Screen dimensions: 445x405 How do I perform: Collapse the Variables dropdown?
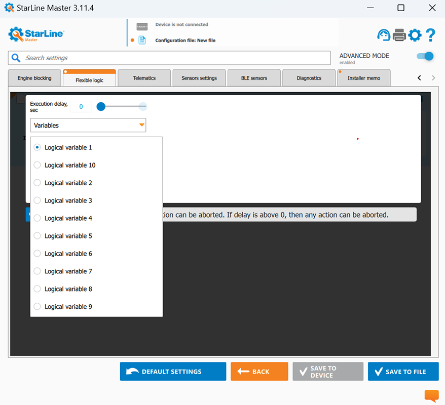pos(88,125)
